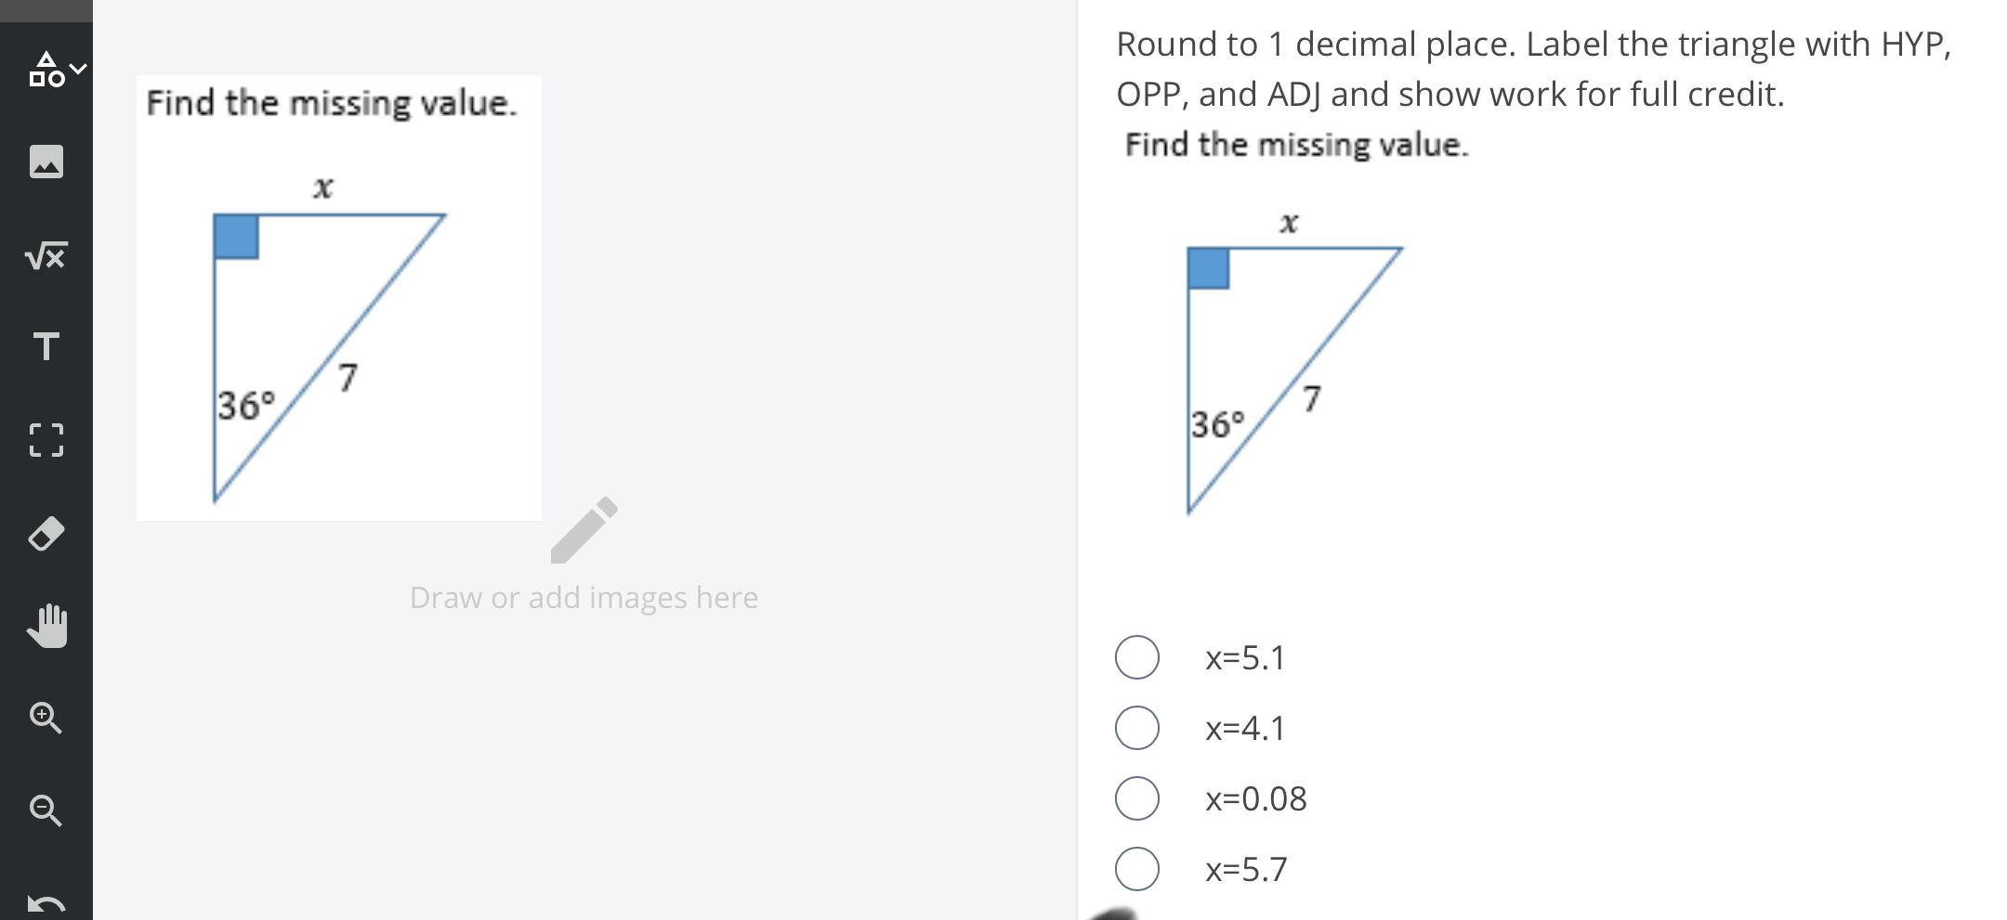
Task: Activate the selection frame tool
Action: (46, 440)
